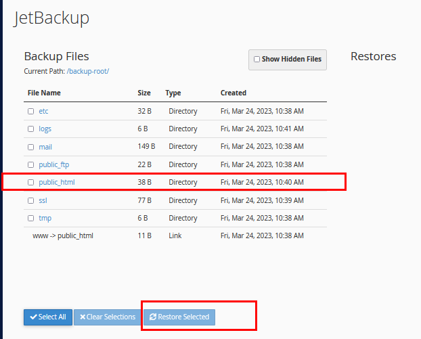Screen dimensions: 421x339
Task: Open the etc directory link
Action: pos(43,111)
